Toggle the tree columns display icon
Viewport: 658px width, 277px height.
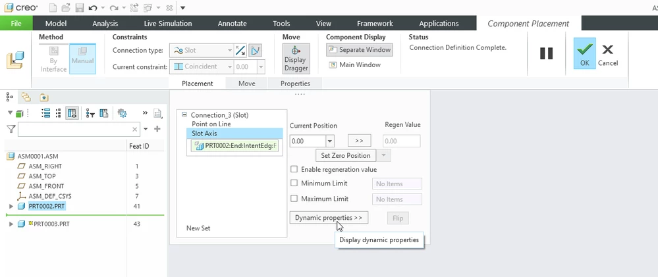tap(72, 113)
